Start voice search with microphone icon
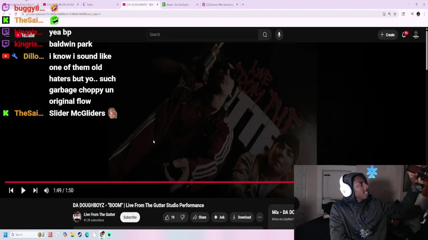428x240 pixels. (279, 35)
